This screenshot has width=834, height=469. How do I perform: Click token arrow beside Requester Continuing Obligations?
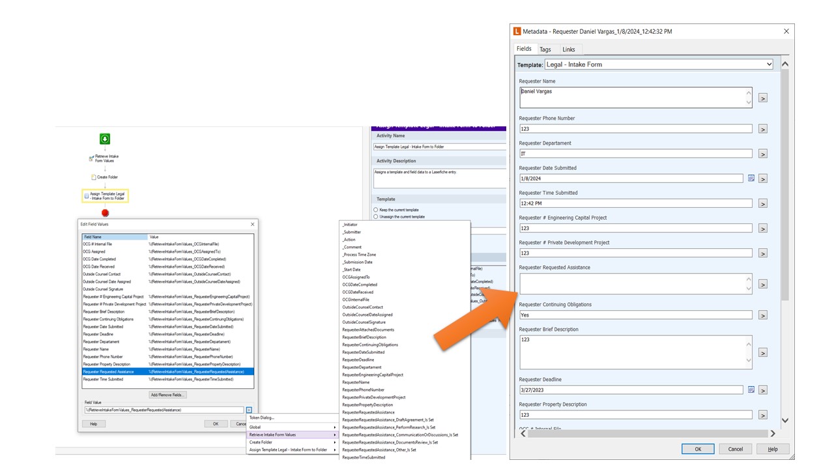coord(763,315)
